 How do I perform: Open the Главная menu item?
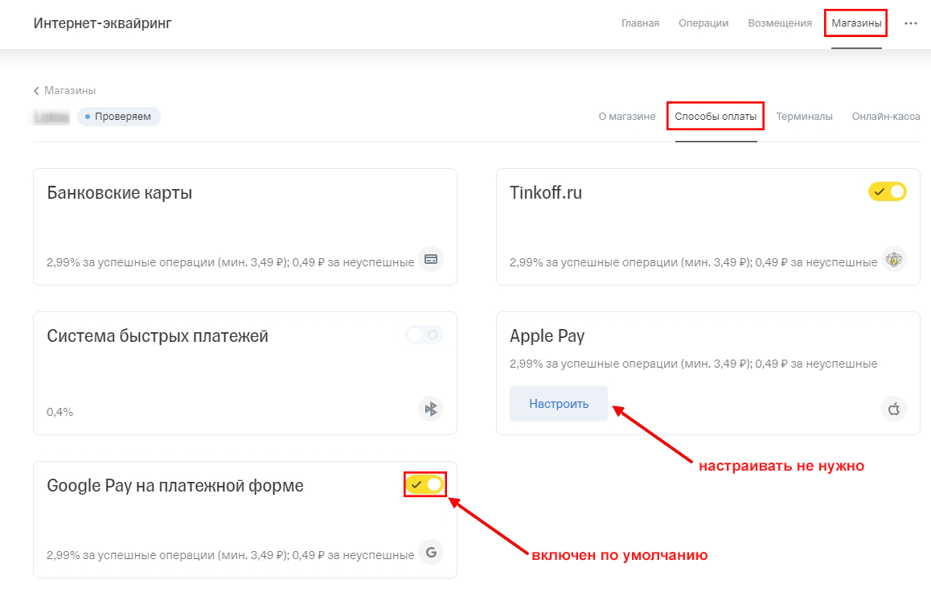point(640,23)
